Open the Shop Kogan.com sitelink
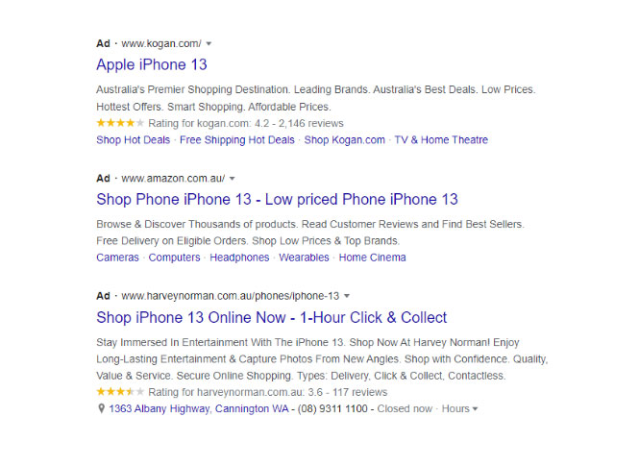 345,139
